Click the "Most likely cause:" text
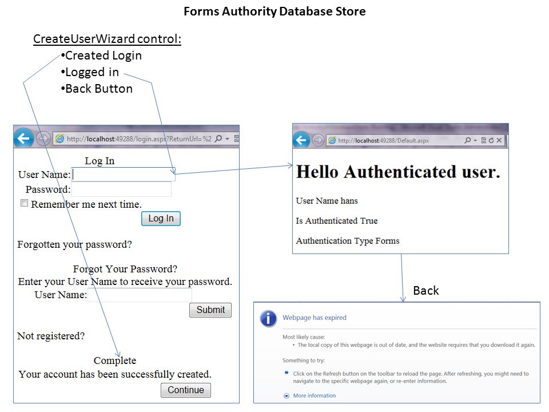549x412 pixels. 304,337
